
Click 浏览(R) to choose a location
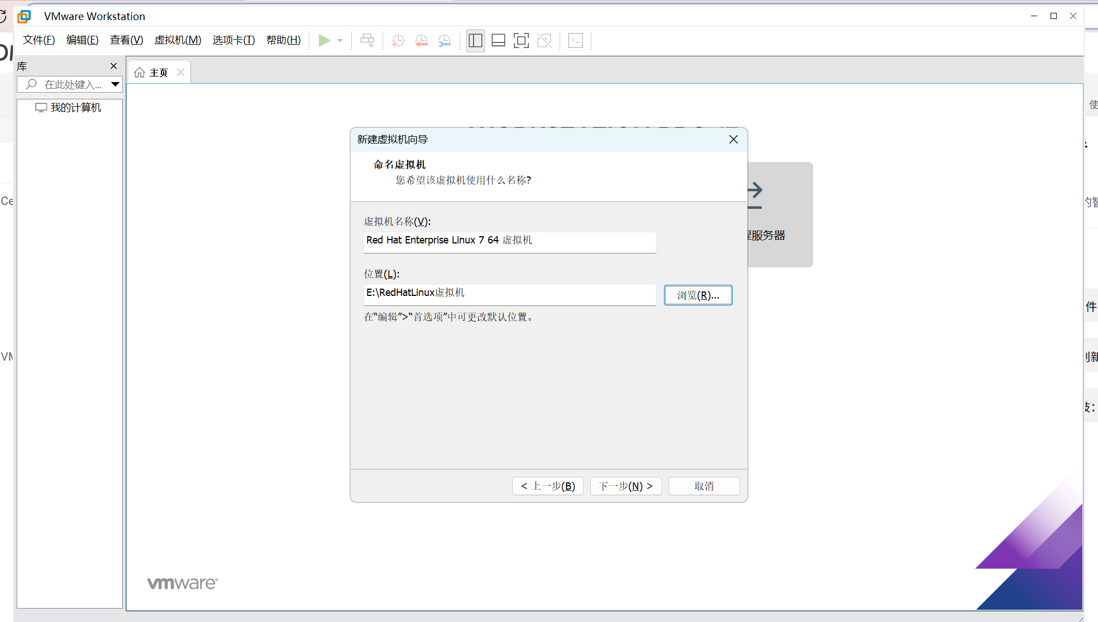click(x=698, y=295)
